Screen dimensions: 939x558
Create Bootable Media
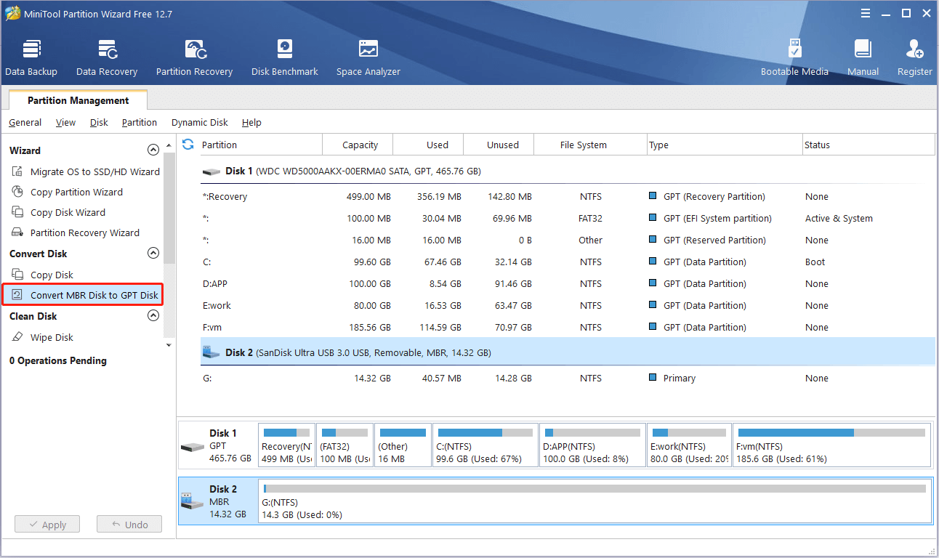coord(794,58)
